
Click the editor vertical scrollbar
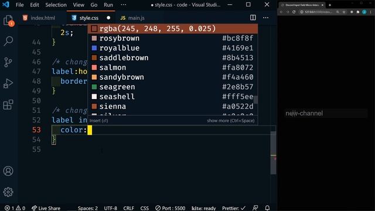pyautogui.click(x=273, y=152)
